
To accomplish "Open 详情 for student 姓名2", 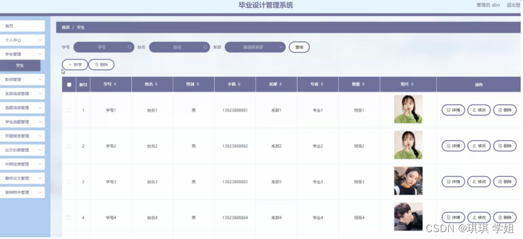I will [x=453, y=146].
